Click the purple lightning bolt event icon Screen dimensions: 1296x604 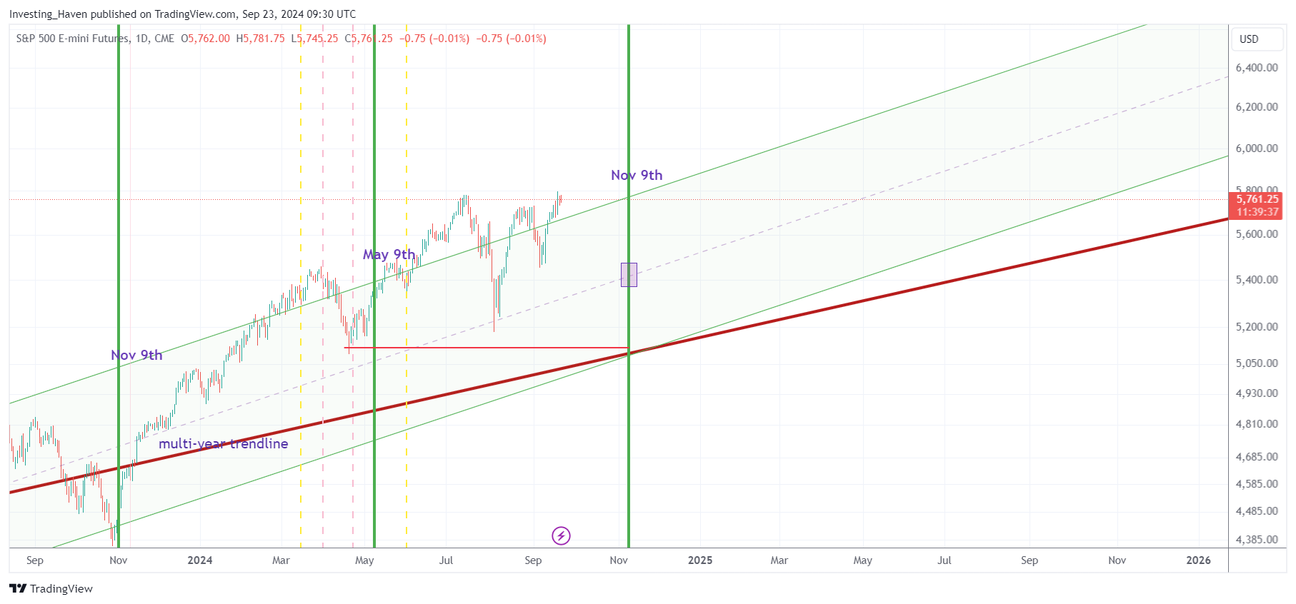(561, 535)
